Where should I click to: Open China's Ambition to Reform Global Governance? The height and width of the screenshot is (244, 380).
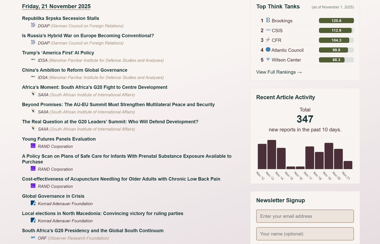pos(74,70)
